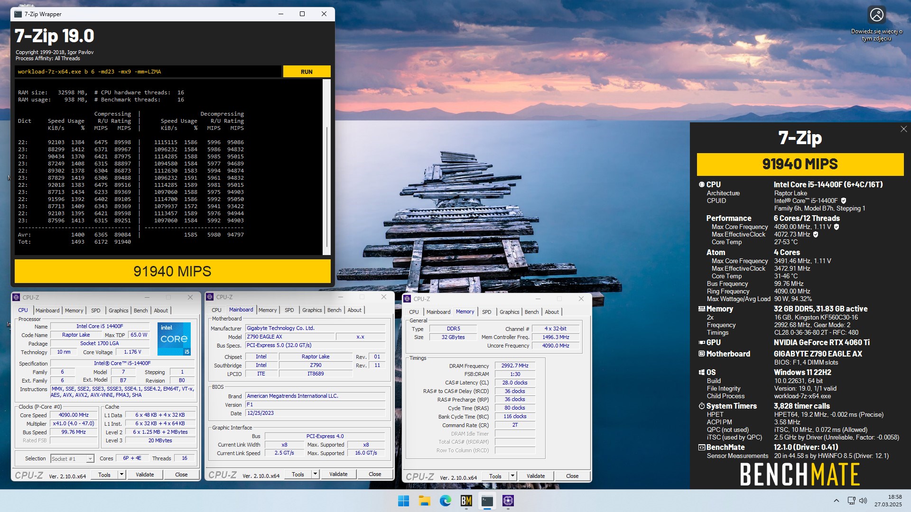Click the GPU section icon in BenchMate panel
Screen dimensions: 911x512
701,342
